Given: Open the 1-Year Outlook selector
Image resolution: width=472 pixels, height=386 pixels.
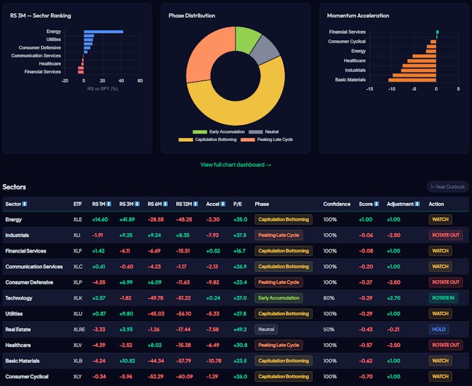Looking at the screenshot, I should click(447, 186).
